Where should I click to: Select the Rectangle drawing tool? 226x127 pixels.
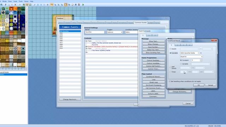[x=38, y=5]
